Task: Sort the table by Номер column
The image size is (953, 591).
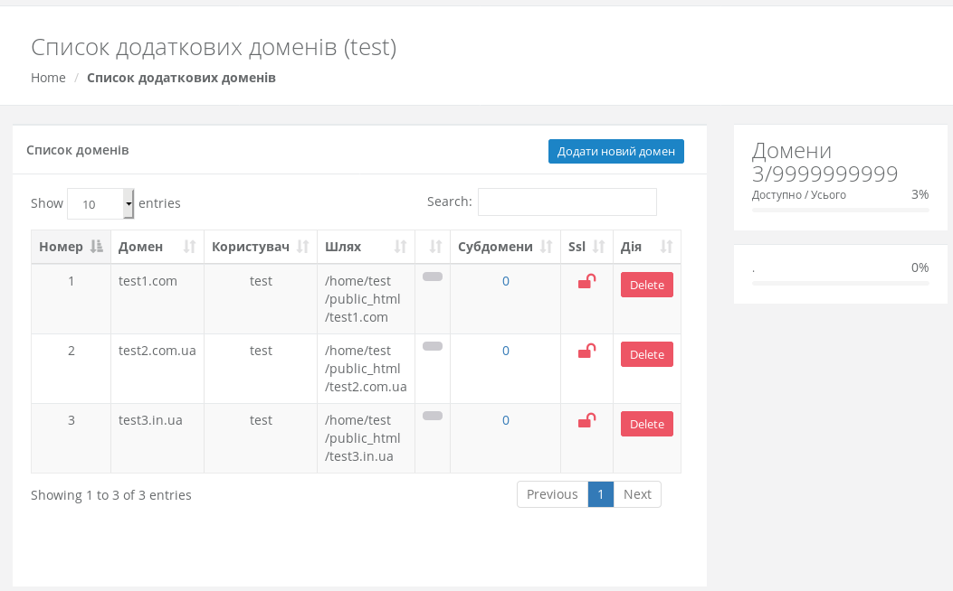Action: coord(71,247)
